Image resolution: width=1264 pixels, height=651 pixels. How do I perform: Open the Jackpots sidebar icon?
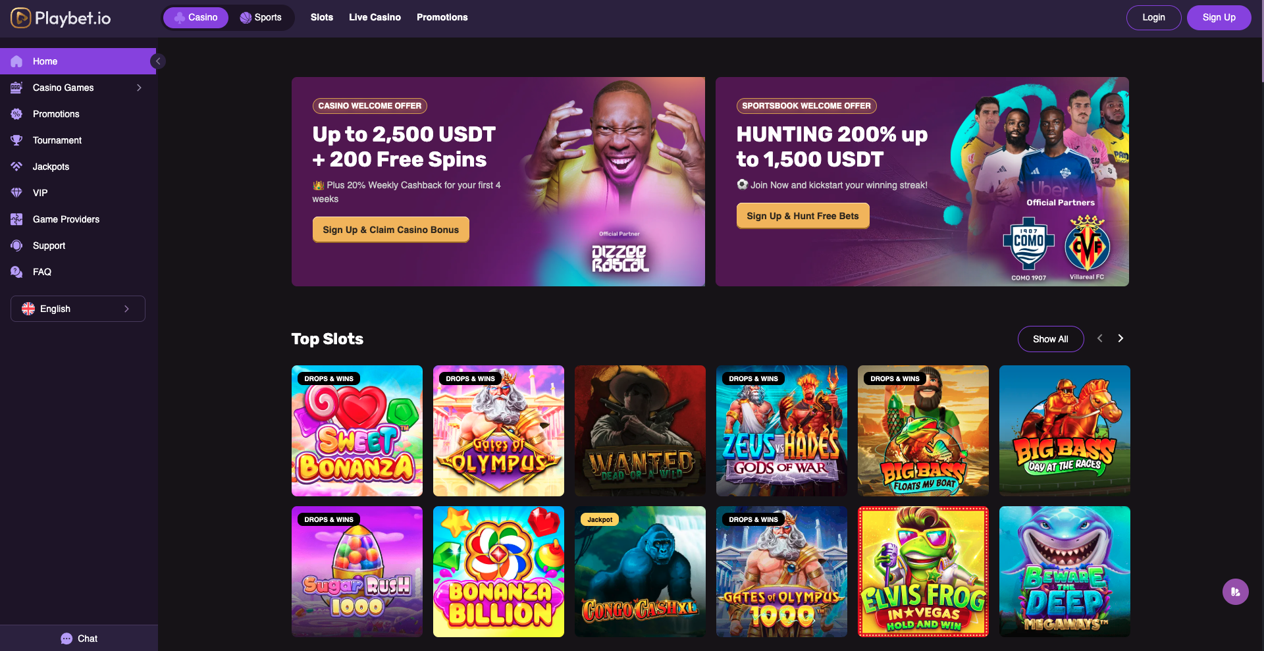tap(16, 167)
